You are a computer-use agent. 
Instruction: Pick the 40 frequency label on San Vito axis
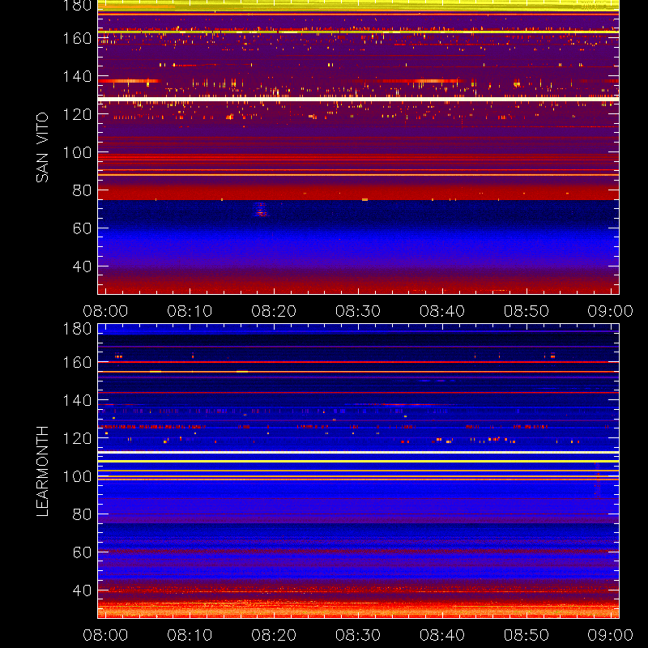coord(83,266)
